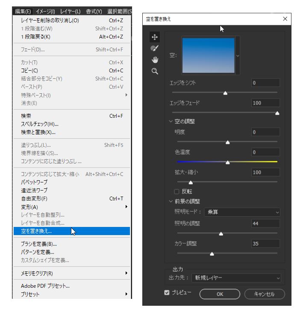Click the blue sky preview thumbnail

208,55
